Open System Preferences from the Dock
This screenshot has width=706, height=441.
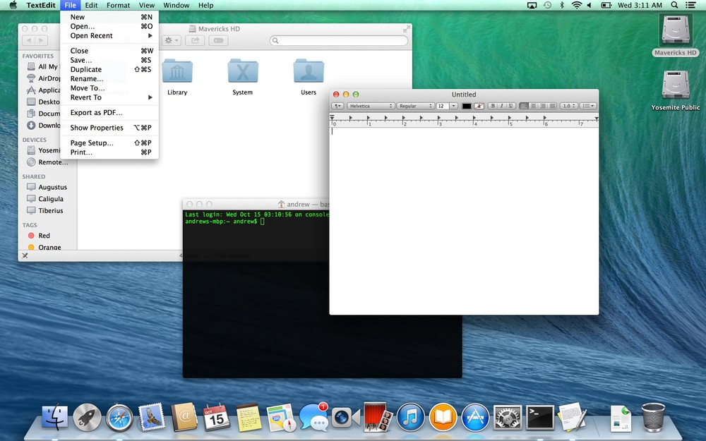tap(508, 418)
